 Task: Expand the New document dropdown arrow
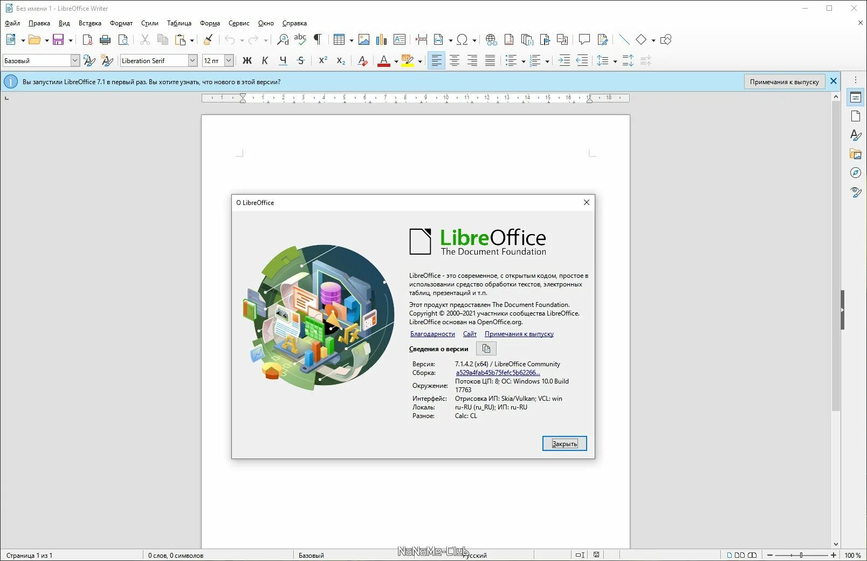pos(23,40)
